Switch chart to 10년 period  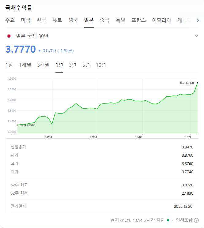101,65
